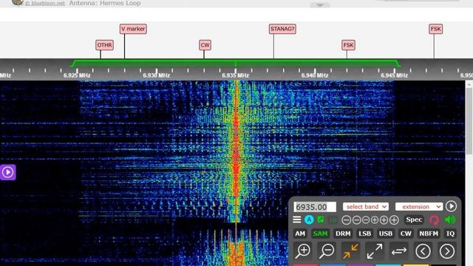Select AM demodulation mode
473x266 pixels.
point(300,233)
